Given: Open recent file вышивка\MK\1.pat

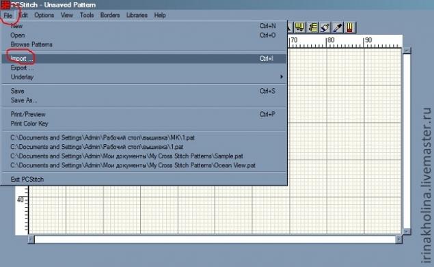Looking at the screenshot, I should [x=144, y=138].
